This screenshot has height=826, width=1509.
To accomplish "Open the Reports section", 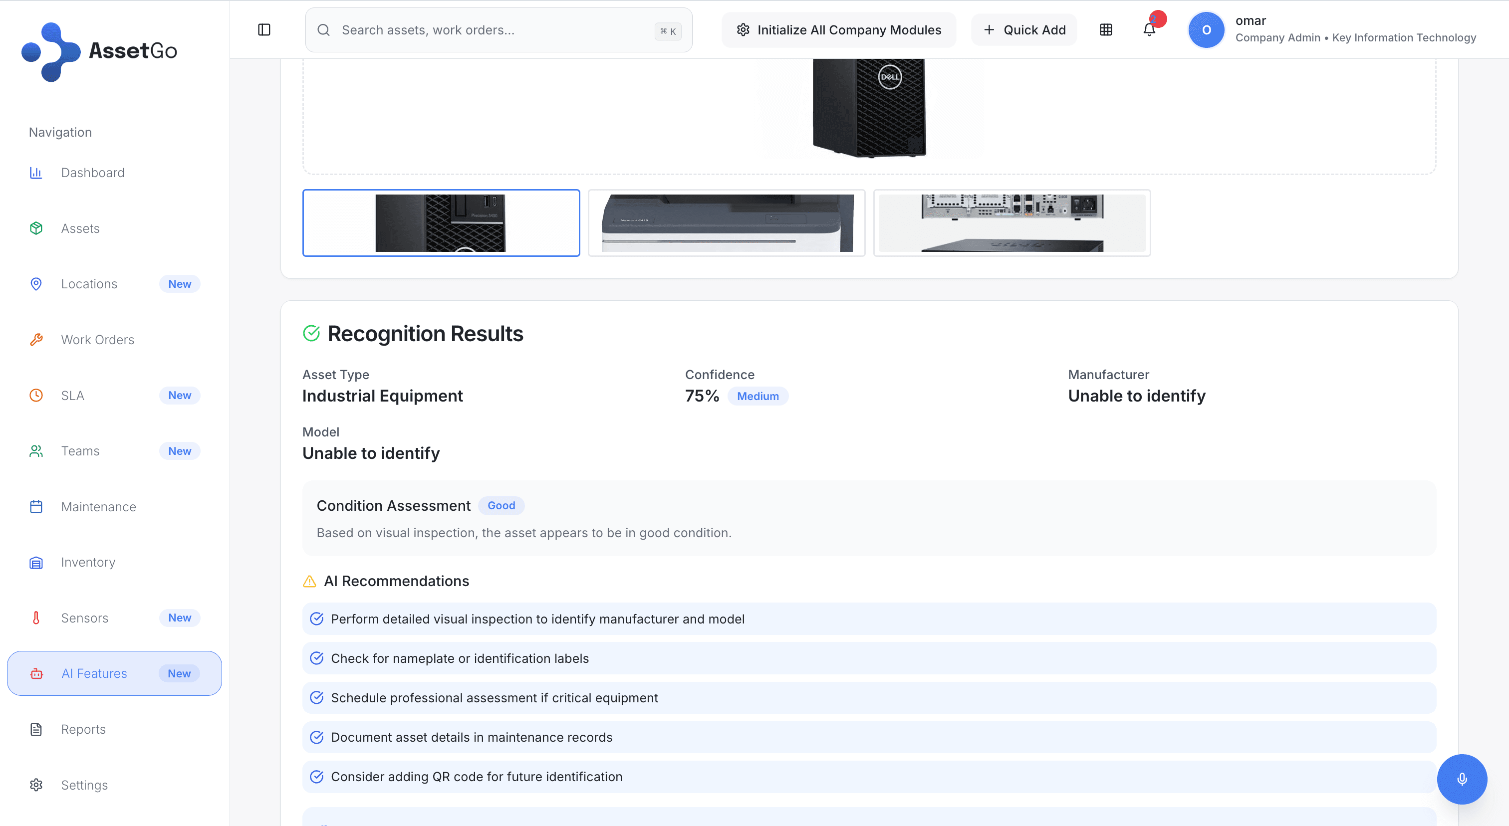I will pyautogui.click(x=83, y=729).
